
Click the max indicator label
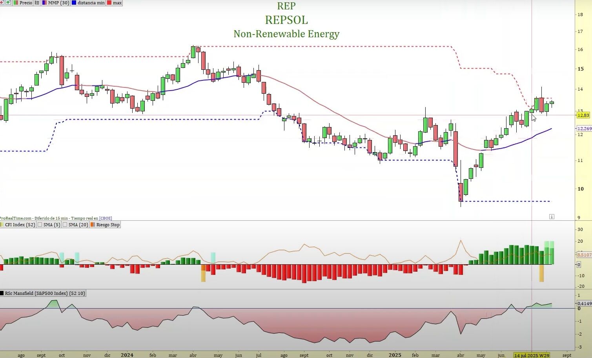coord(115,2)
